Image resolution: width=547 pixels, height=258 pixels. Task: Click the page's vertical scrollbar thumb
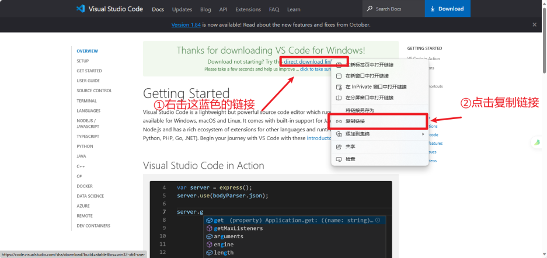545,39
